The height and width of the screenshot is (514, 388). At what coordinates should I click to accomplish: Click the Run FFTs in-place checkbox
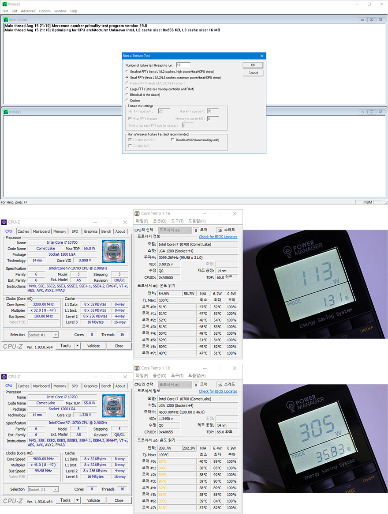tap(130, 119)
